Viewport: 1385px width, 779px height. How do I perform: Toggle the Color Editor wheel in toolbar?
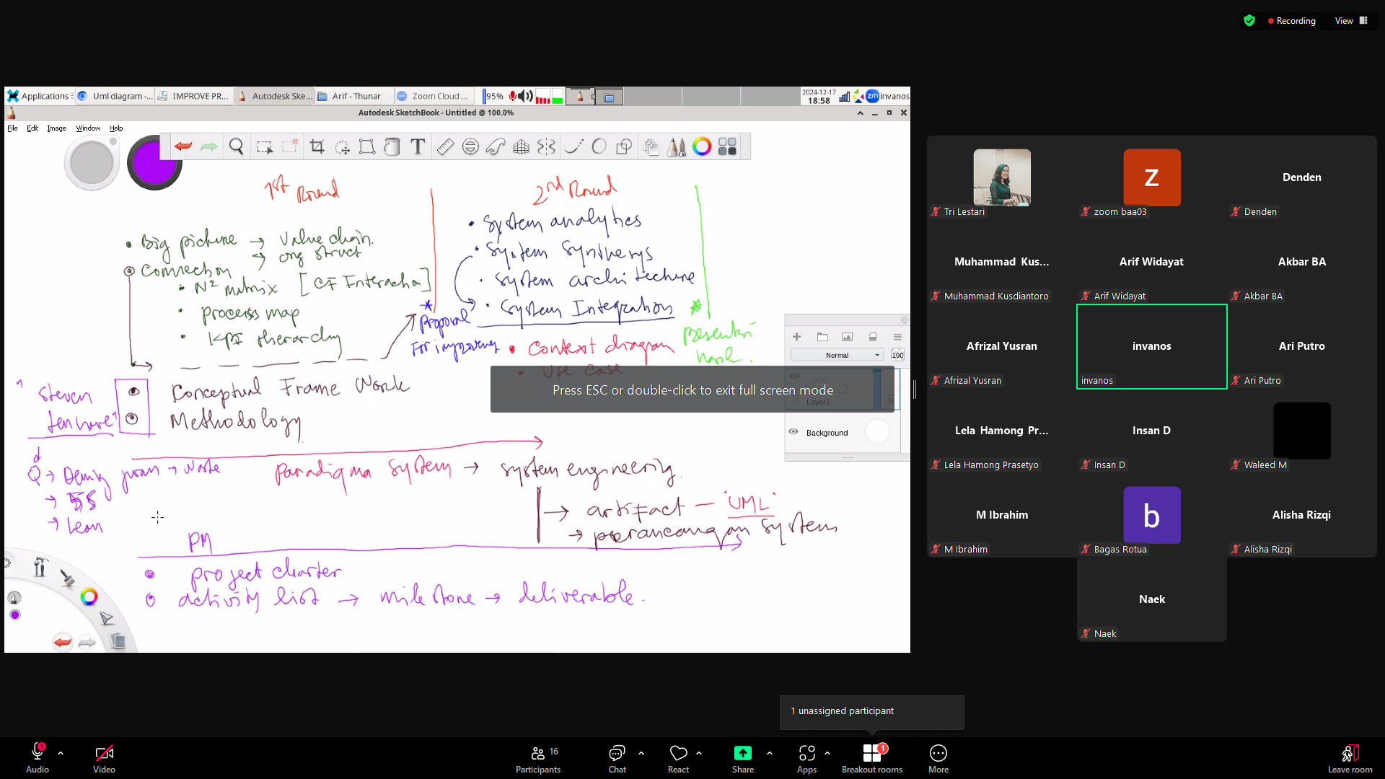(x=702, y=147)
